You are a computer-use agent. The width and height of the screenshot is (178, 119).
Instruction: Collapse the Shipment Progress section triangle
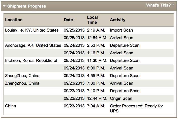coord(4,6)
